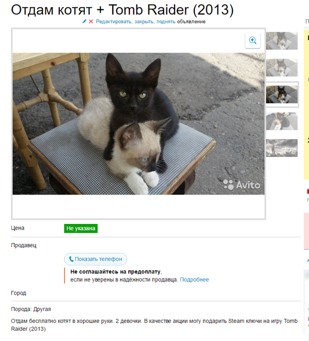The height and width of the screenshot is (341, 309).
Task: Click the Avito watermark logo on photo
Action: pos(241,185)
